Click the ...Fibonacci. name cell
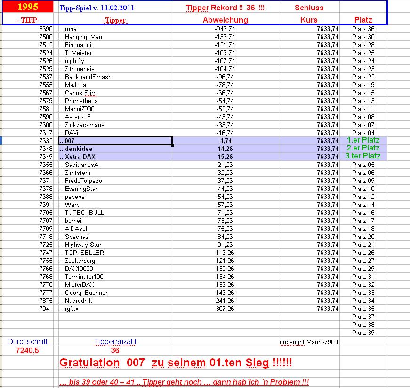The image size is (410, 388). point(115,45)
